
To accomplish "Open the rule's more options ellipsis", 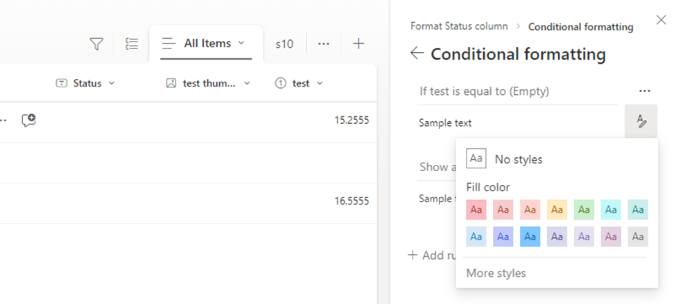I will [645, 91].
